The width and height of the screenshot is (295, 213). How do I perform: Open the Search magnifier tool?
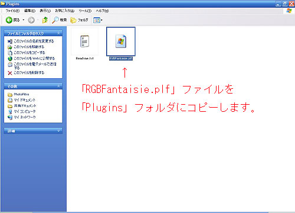pos(59,20)
